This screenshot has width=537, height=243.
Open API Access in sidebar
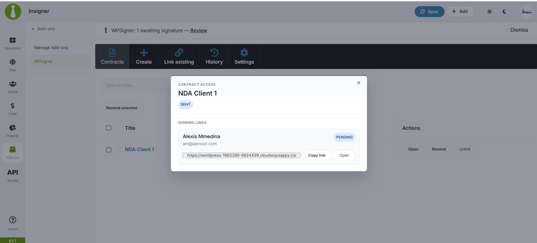[13, 175]
